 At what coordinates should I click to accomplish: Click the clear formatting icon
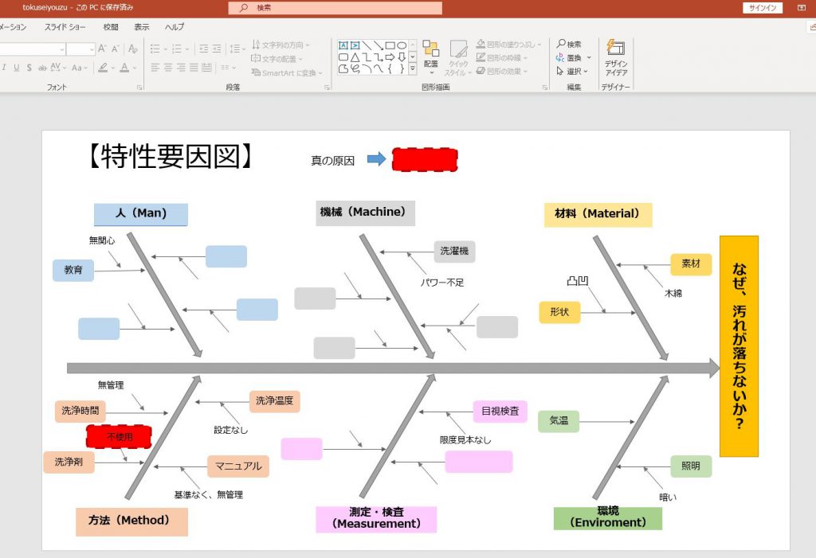[133, 49]
